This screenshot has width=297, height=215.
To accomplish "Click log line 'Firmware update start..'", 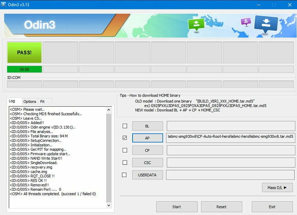I will pyautogui.click(x=40, y=154).
